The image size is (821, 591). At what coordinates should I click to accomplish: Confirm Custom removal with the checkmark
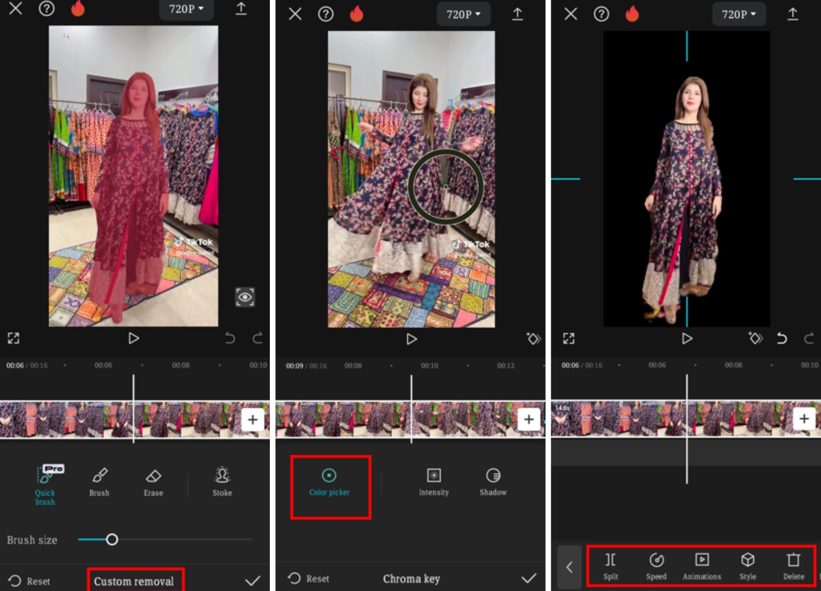click(x=252, y=581)
